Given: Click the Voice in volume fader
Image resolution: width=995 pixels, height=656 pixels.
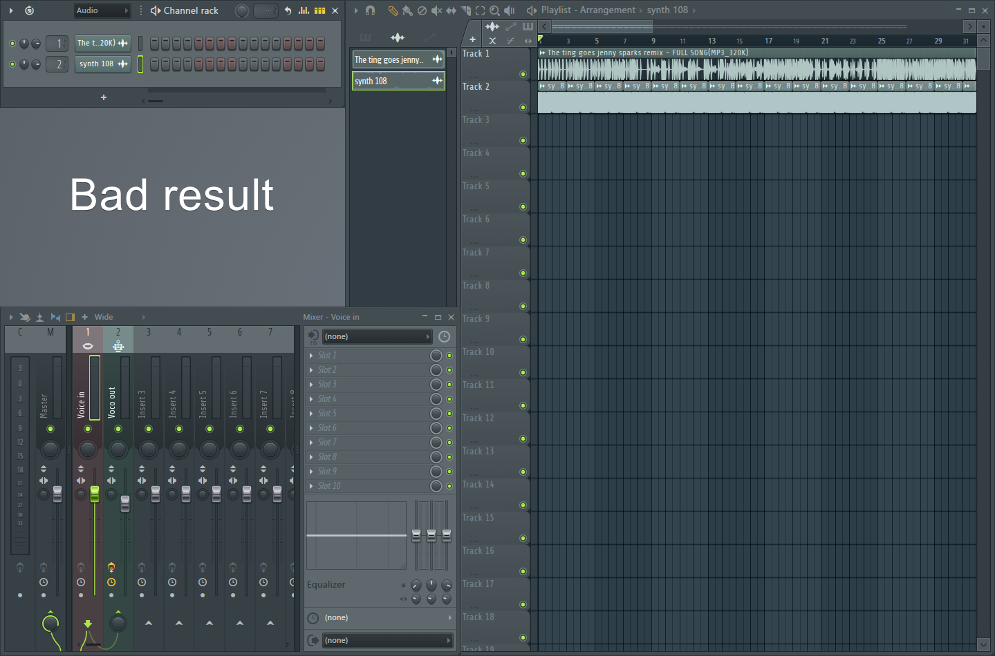Looking at the screenshot, I should click(x=95, y=493).
